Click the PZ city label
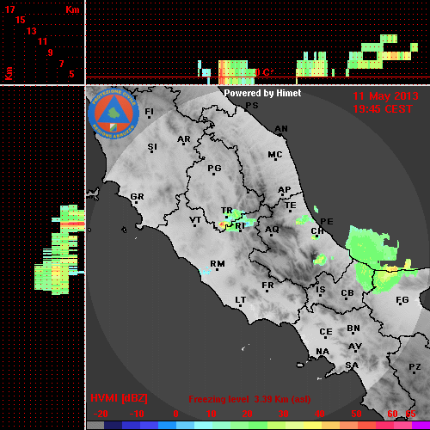Viewport: 430px width, 430px height. click(415, 366)
